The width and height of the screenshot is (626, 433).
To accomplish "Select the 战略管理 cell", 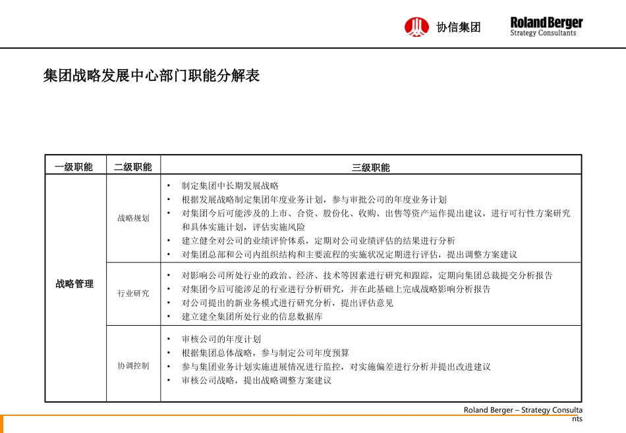I will coord(75,284).
